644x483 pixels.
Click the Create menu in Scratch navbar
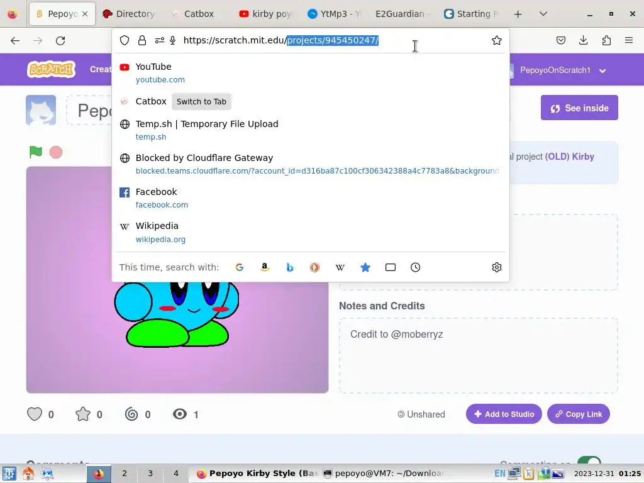click(x=101, y=69)
